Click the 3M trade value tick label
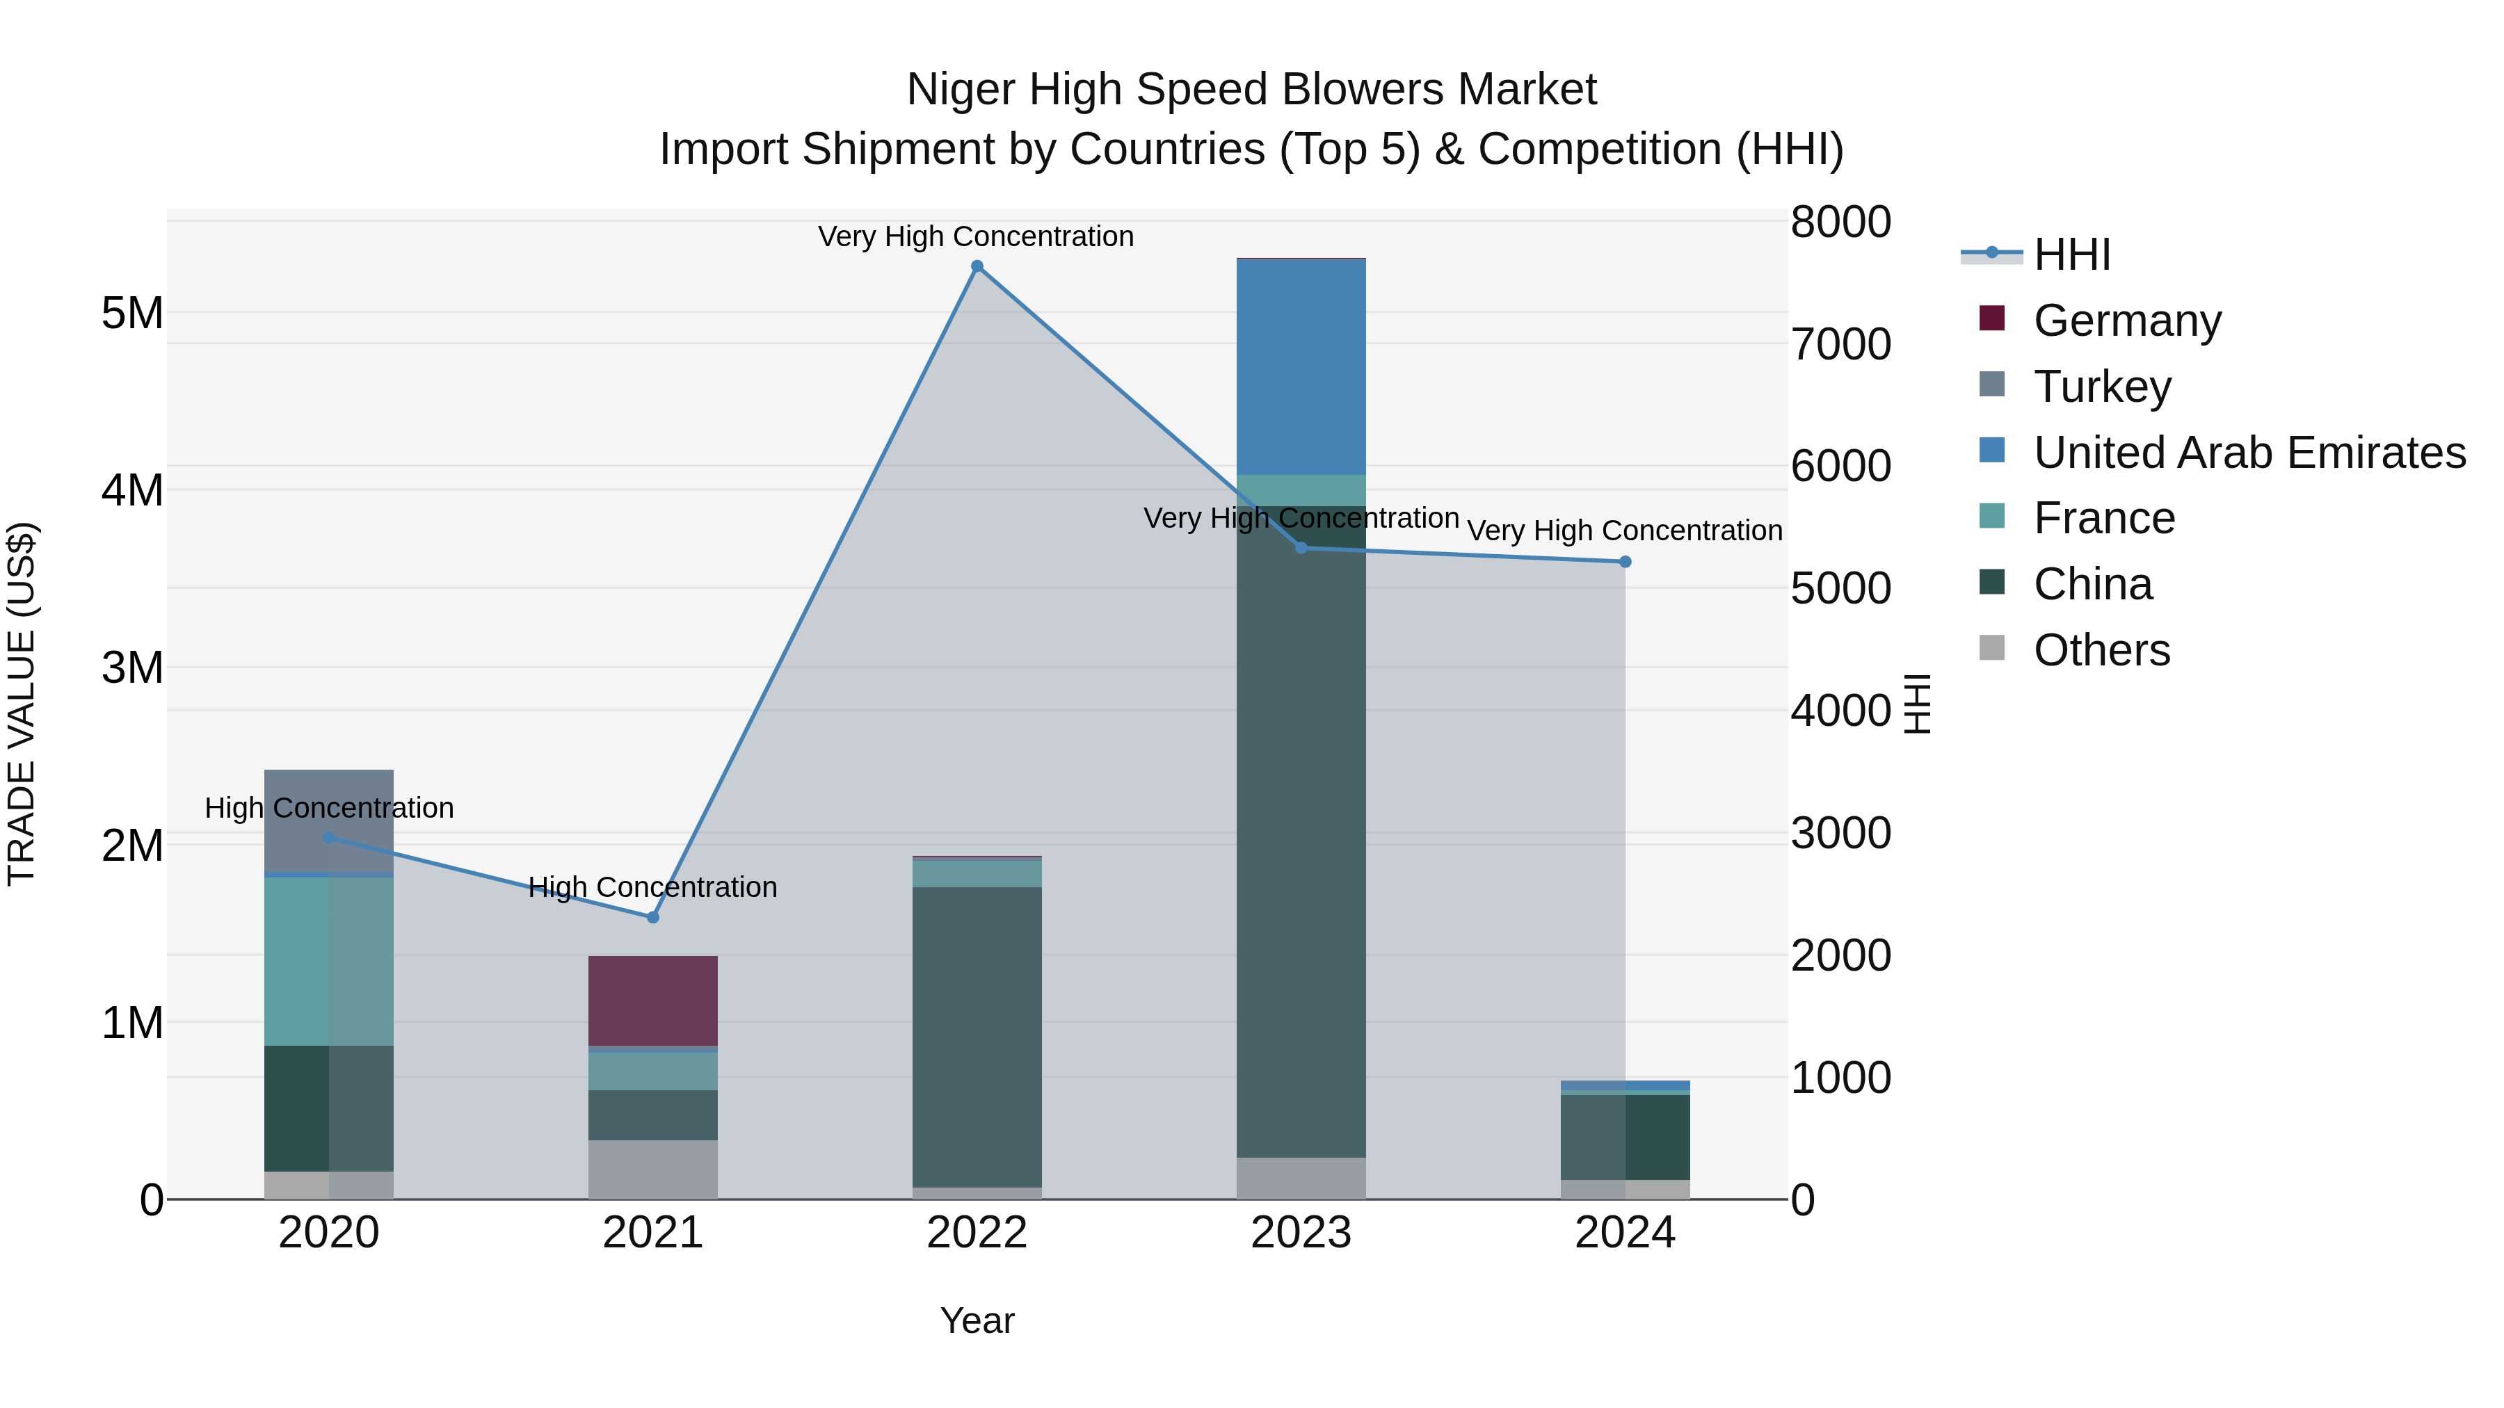The width and height of the screenshot is (2504, 1408). point(132,667)
